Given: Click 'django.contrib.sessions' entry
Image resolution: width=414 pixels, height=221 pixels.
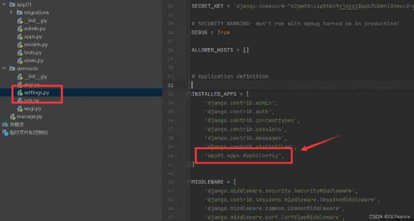Looking at the screenshot, I should point(246,129).
